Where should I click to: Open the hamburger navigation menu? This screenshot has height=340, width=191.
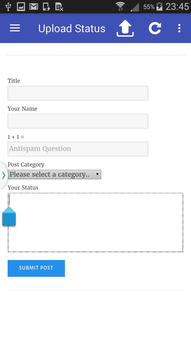(x=15, y=28)
